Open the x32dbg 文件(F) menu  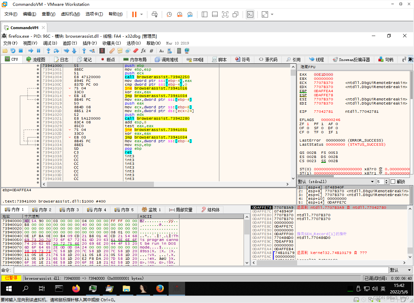coord(10,43)
